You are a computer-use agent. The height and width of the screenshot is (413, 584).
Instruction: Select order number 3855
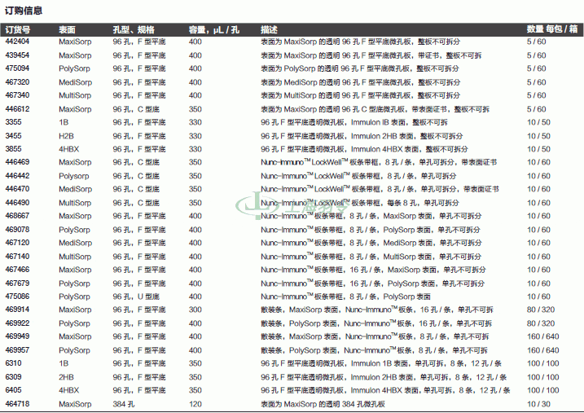tap(13, 149)
